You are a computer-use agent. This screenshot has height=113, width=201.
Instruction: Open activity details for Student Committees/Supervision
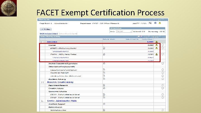[104, 63]
